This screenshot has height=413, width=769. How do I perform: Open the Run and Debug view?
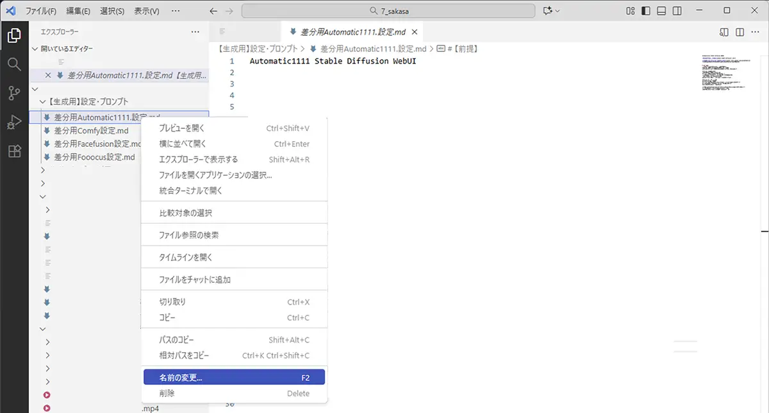point(14,122)
